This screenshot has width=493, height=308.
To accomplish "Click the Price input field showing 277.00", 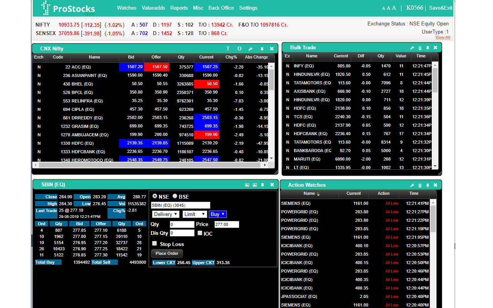I will pos(227,224).
